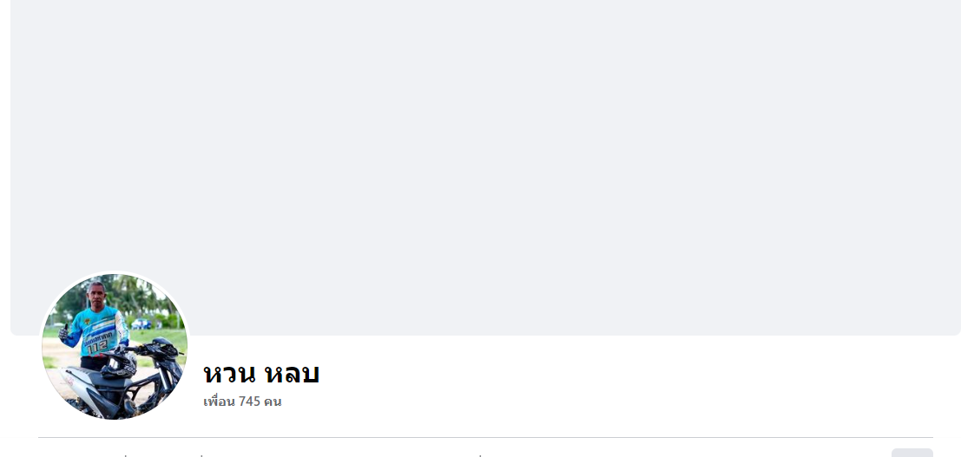Open the circular profile picture
The width and height of the screenshot is (961, 457).
tap(115, 347)
